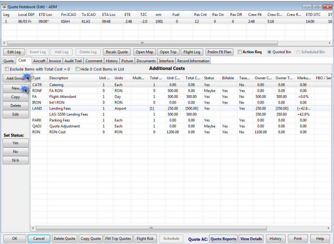Click the Status column header
The height and width of the screenshot is (244, 334).
(x=211, y=78)
